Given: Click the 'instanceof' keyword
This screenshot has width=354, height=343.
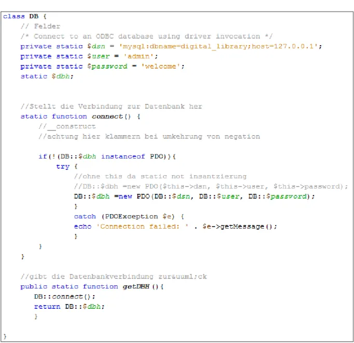Looking at the screenshot, I should [x=123, y=156].
